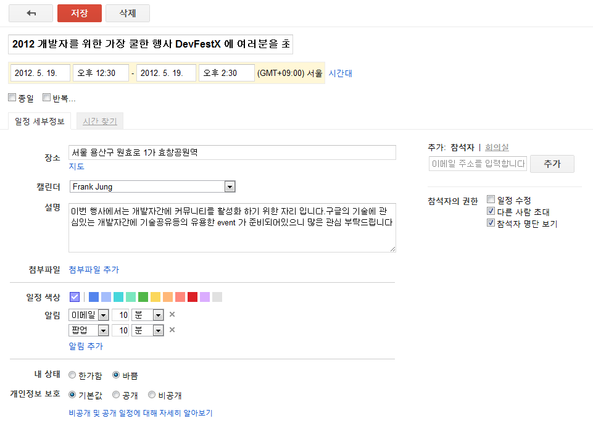The image size is (593, 426).
Task: Remove the 이메일 reminder row
Action: click(172, 314)
